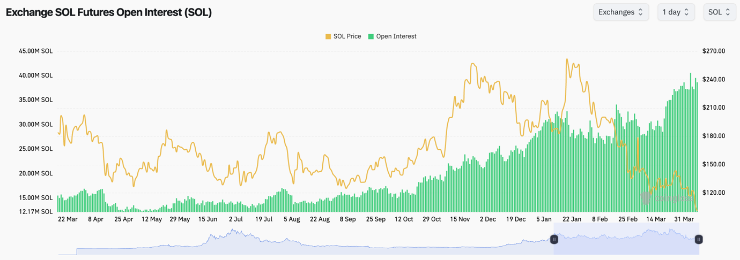This screenshot has height=260, width=740.
Task: Toggle the Open Interest legend series
Action: pos(396,36)
